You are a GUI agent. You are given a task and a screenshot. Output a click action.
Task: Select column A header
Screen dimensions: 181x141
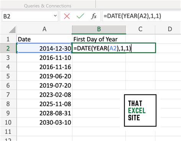click(44, 29)
